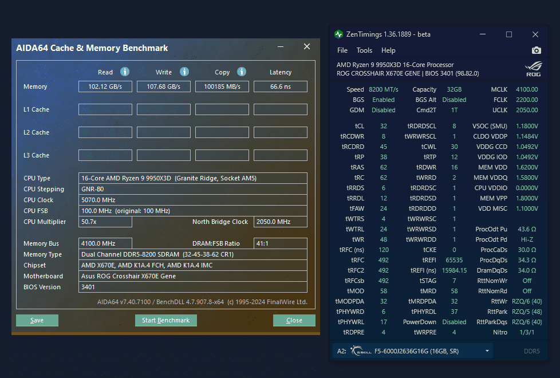Click the UCLK value 2050.00 in ZenTimings

pos(527,110)
